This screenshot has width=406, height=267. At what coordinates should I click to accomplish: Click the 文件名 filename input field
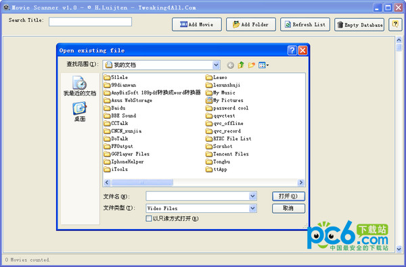198,196
